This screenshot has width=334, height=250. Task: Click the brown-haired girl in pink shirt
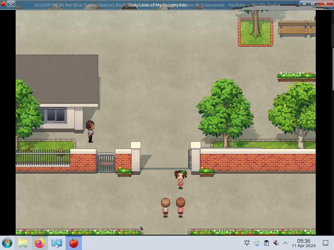point(180,207)
